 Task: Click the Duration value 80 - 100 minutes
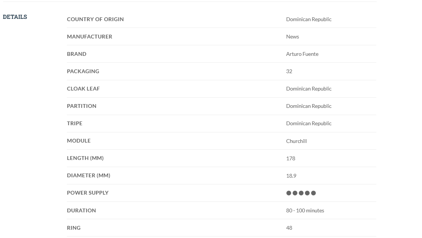click(305, 210)
